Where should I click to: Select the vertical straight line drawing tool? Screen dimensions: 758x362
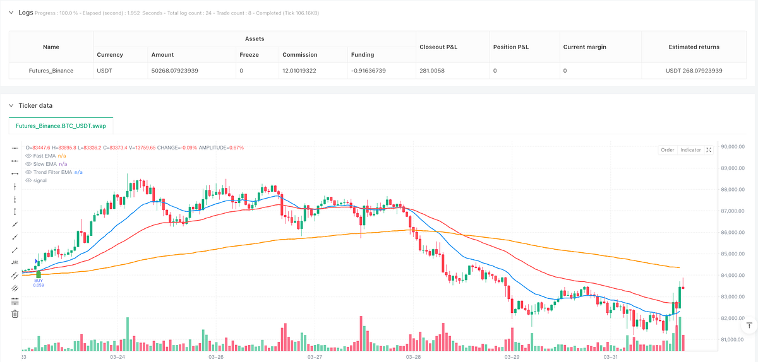tap(15, 186)
